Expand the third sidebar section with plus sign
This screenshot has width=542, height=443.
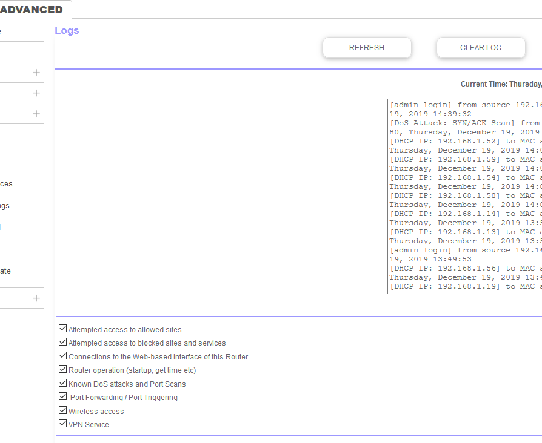click(x=36, y=113)
